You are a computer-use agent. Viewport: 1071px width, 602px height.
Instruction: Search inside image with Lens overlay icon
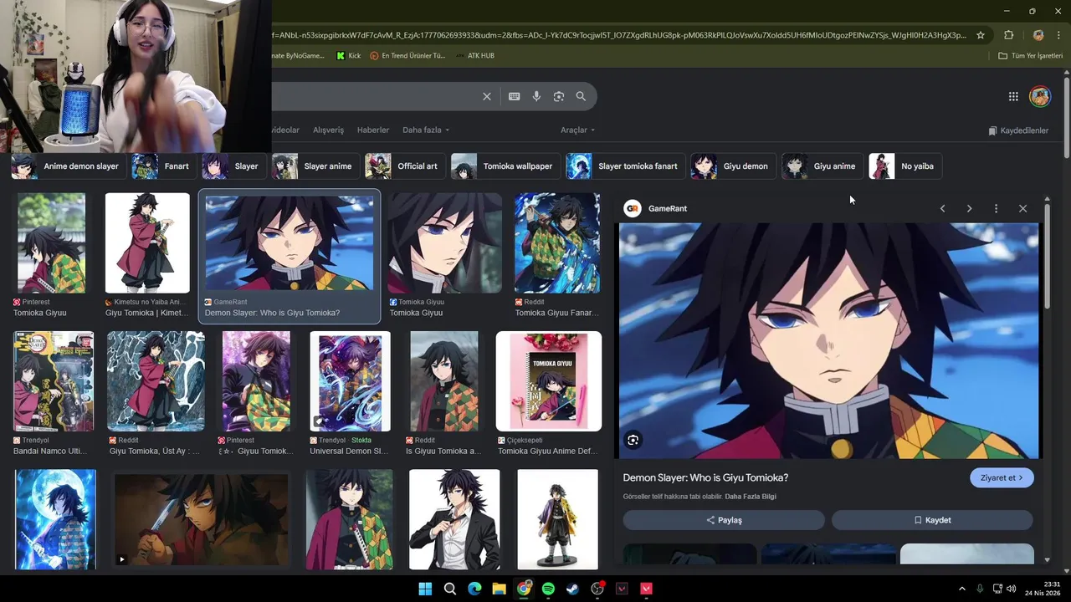tap(633, 440)
